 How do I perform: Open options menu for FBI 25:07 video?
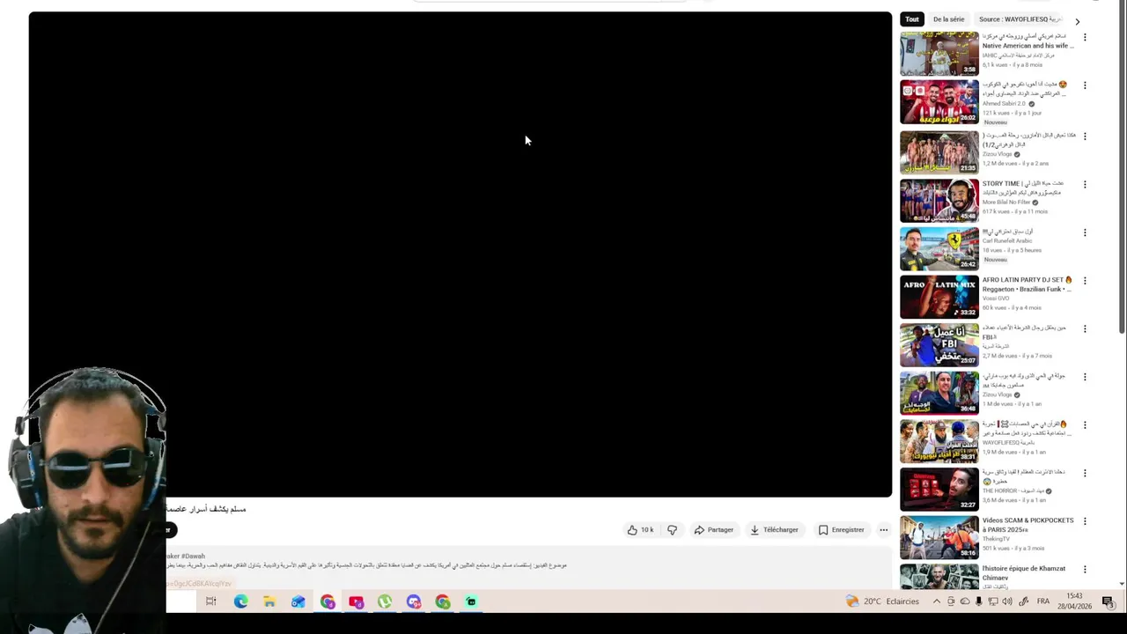click(1085, 329)
